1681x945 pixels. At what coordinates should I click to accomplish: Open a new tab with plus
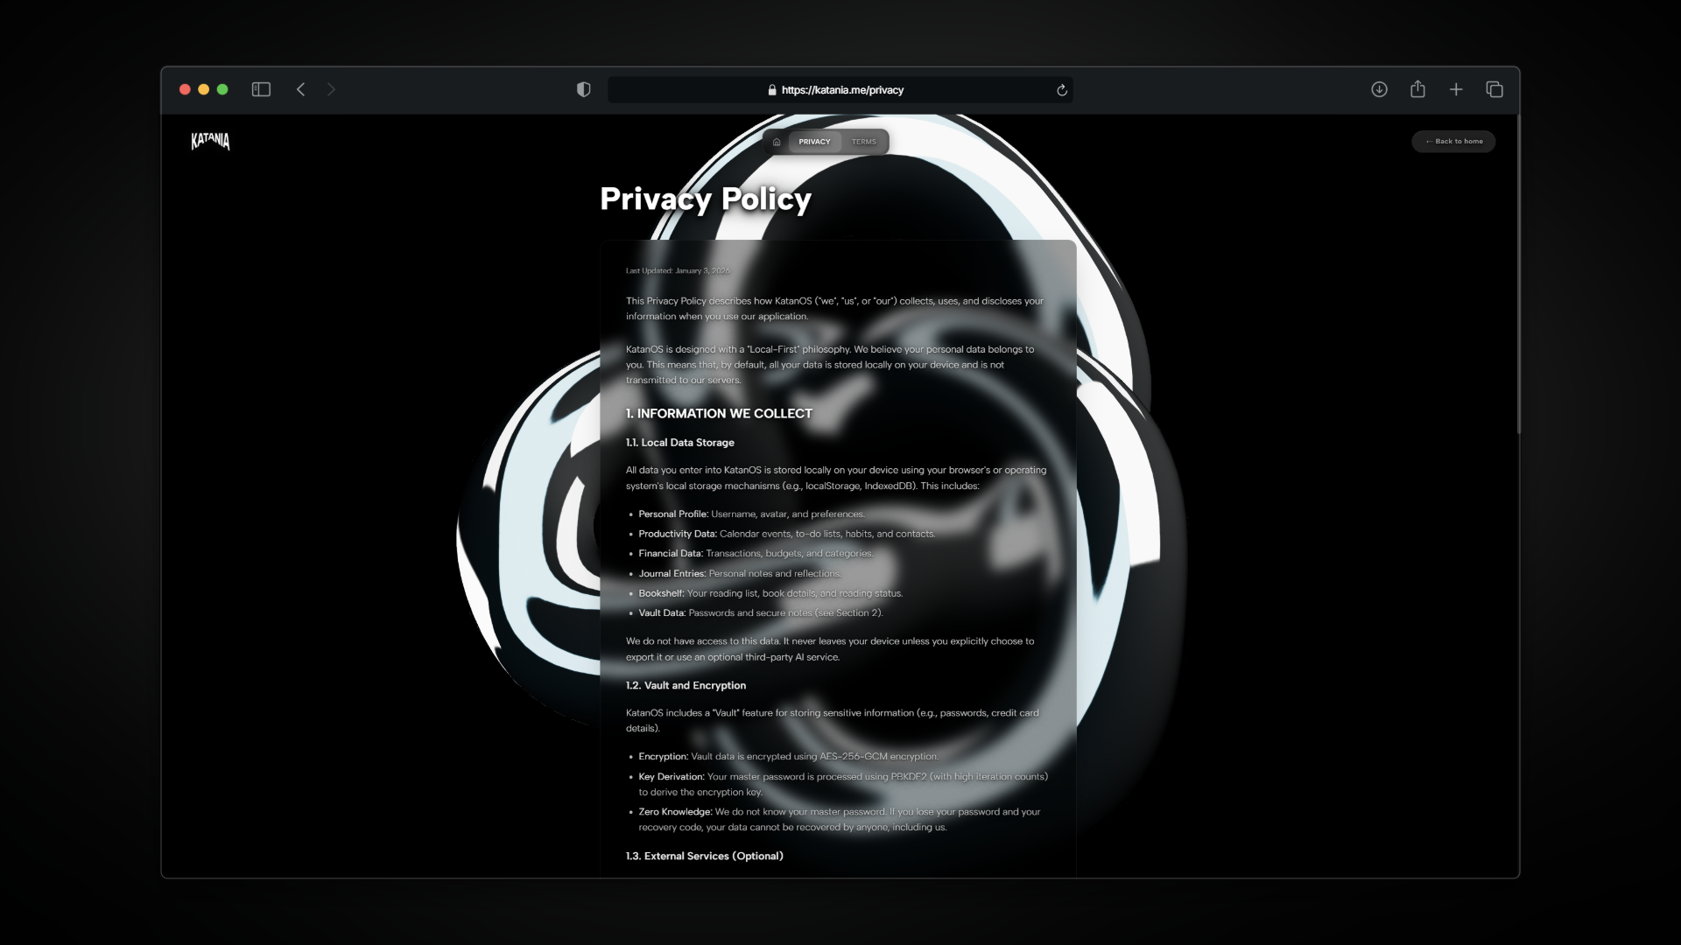pos(1456,89)
